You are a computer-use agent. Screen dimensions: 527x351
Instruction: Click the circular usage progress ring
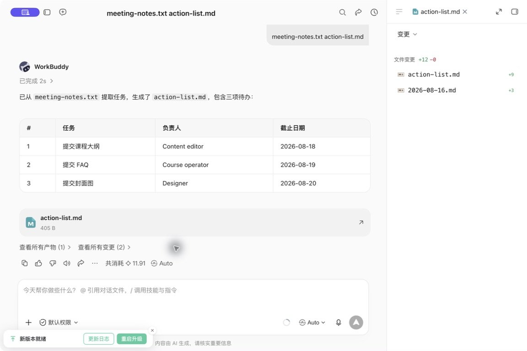point(286,323)
